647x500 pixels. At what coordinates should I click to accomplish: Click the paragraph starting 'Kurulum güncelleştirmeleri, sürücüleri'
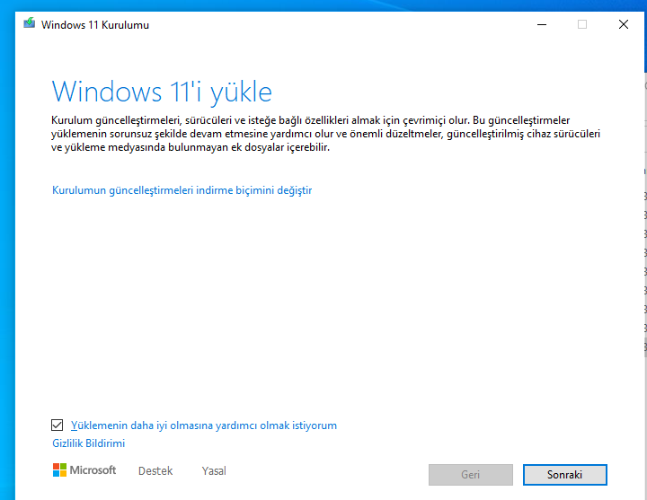coord(325,134)
